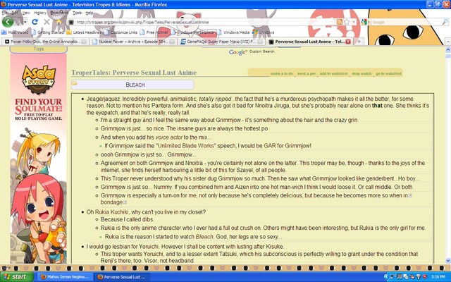Close the Power Moby-Dick tab
451x282 pixels.
pos(83,42)
